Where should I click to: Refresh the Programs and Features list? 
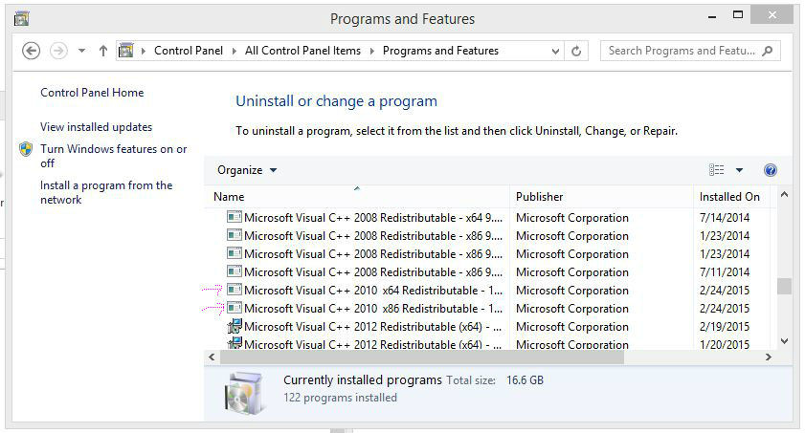pyautogui.click(x=576, y=51)
